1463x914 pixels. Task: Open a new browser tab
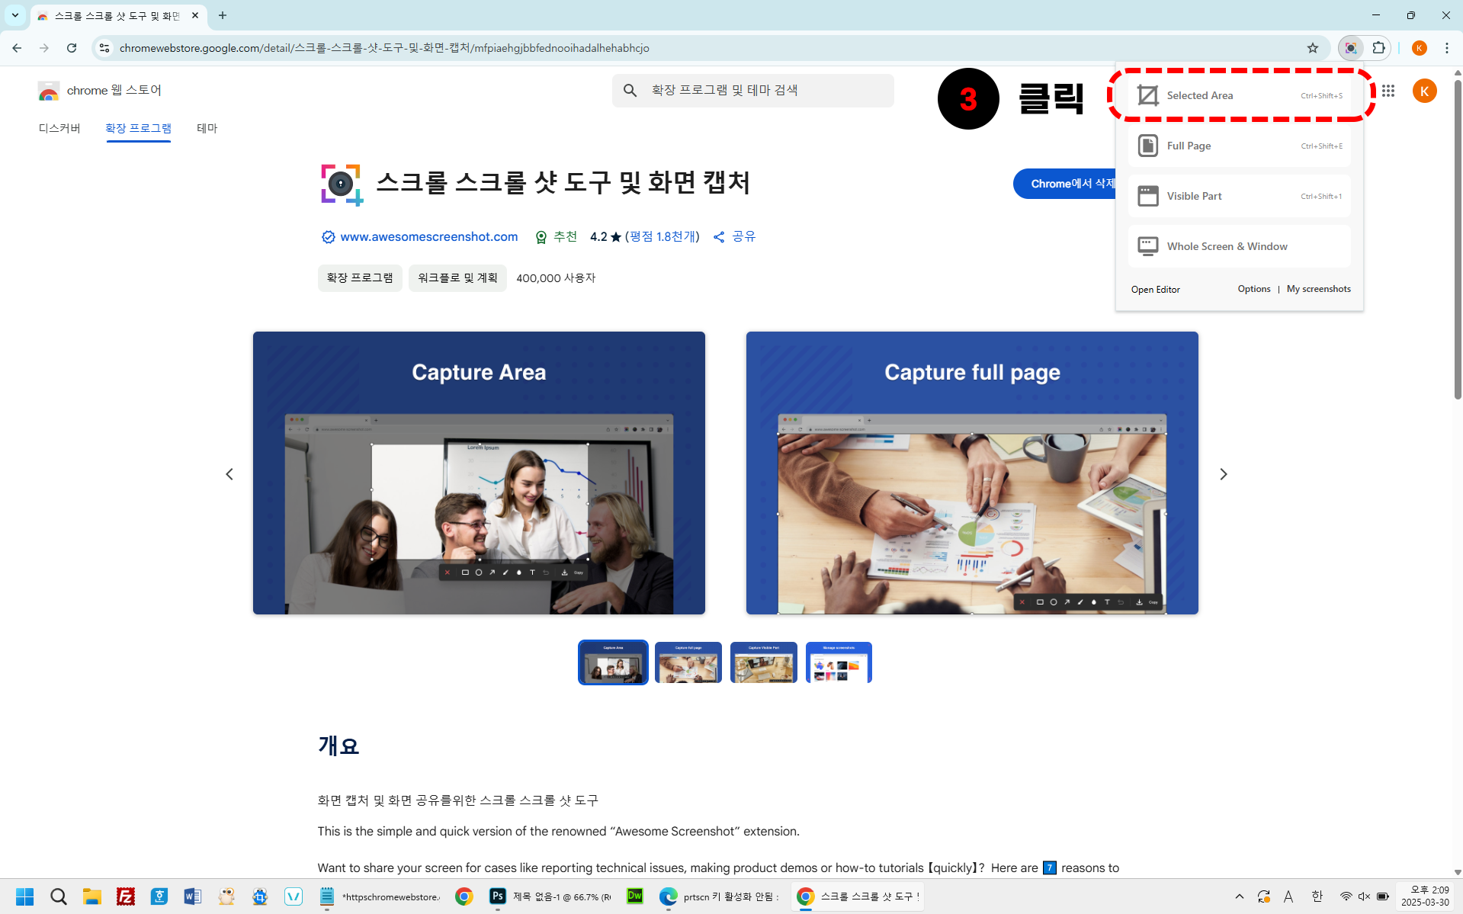(223, 15)
